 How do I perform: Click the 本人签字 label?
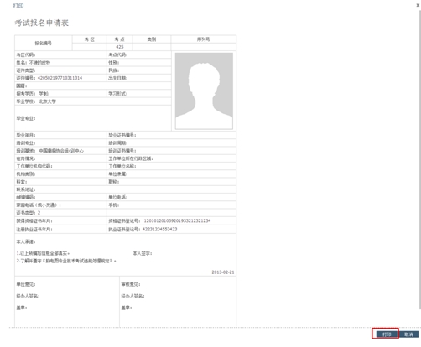click(143, 253)
